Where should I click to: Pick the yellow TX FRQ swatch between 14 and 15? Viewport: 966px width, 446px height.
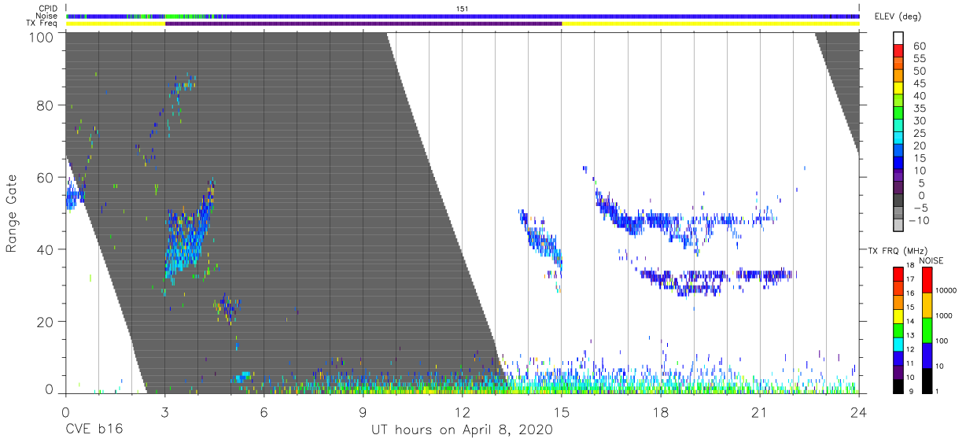point(898,315)
